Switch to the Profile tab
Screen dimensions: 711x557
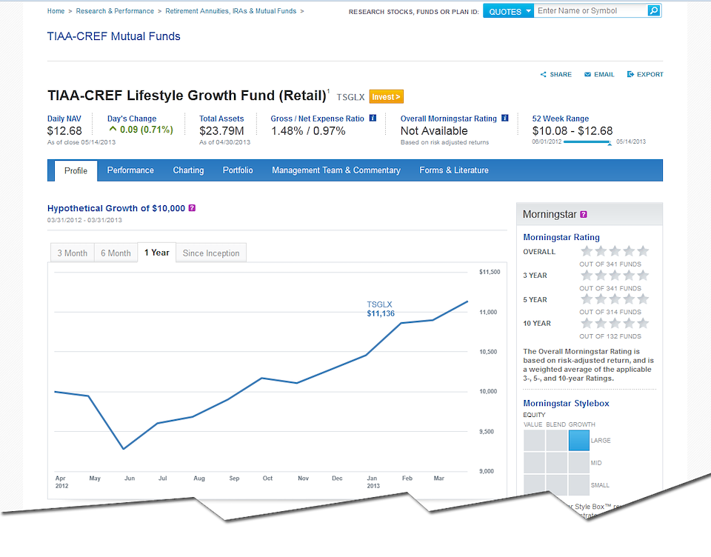76,170
